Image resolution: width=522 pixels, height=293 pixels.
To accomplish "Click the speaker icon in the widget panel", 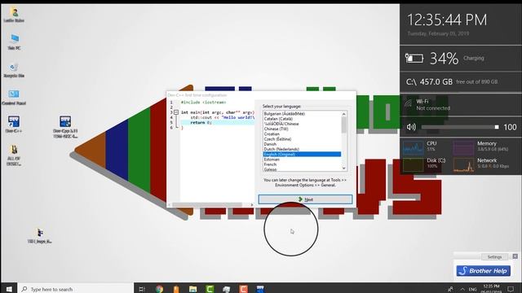I will click(411, 127).
